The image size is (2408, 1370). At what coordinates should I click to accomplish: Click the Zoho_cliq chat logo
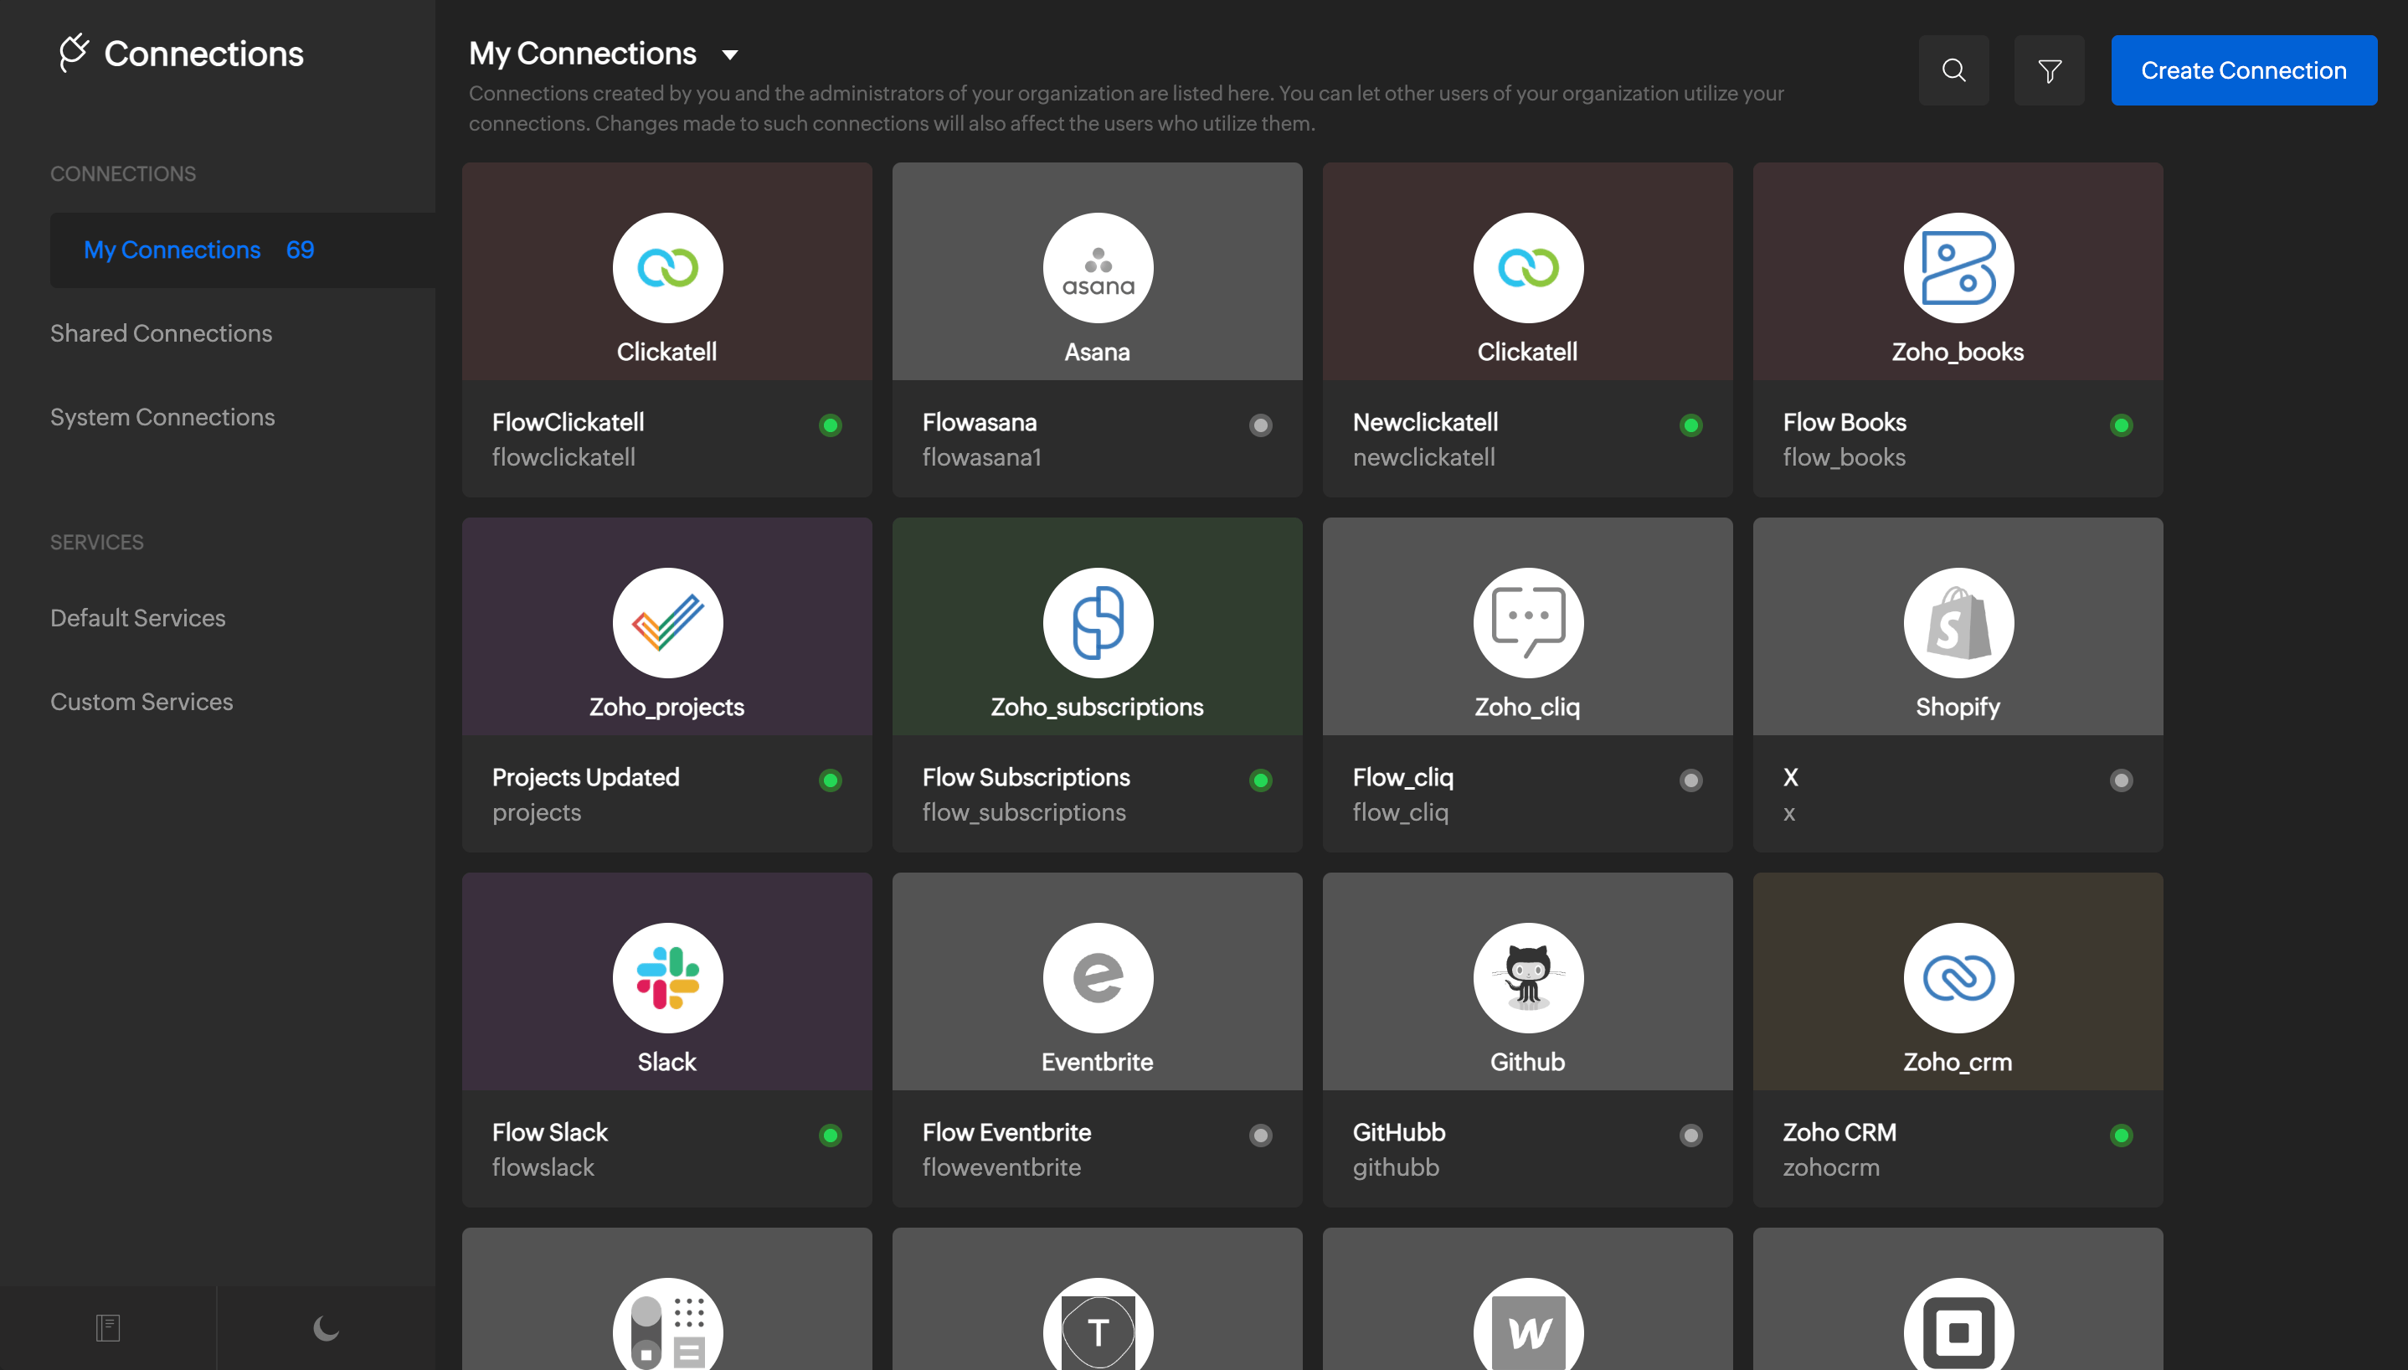click(x=1529, y=623)
